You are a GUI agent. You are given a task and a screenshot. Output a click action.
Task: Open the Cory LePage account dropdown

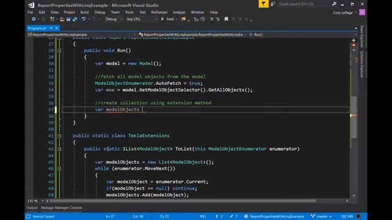coord(345,13)
